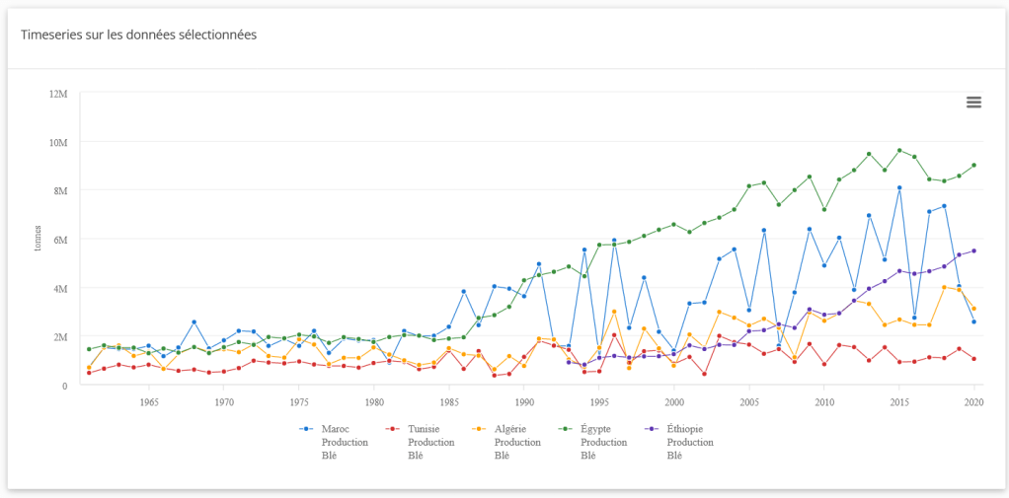
Task: Toggle the Tunisie Production Blé legend text
Action: tap(430, 442)
